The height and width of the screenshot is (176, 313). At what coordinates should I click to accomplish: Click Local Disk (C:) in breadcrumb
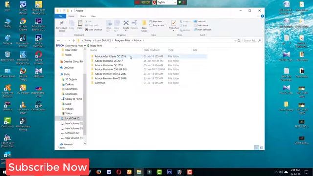(103, 40)
